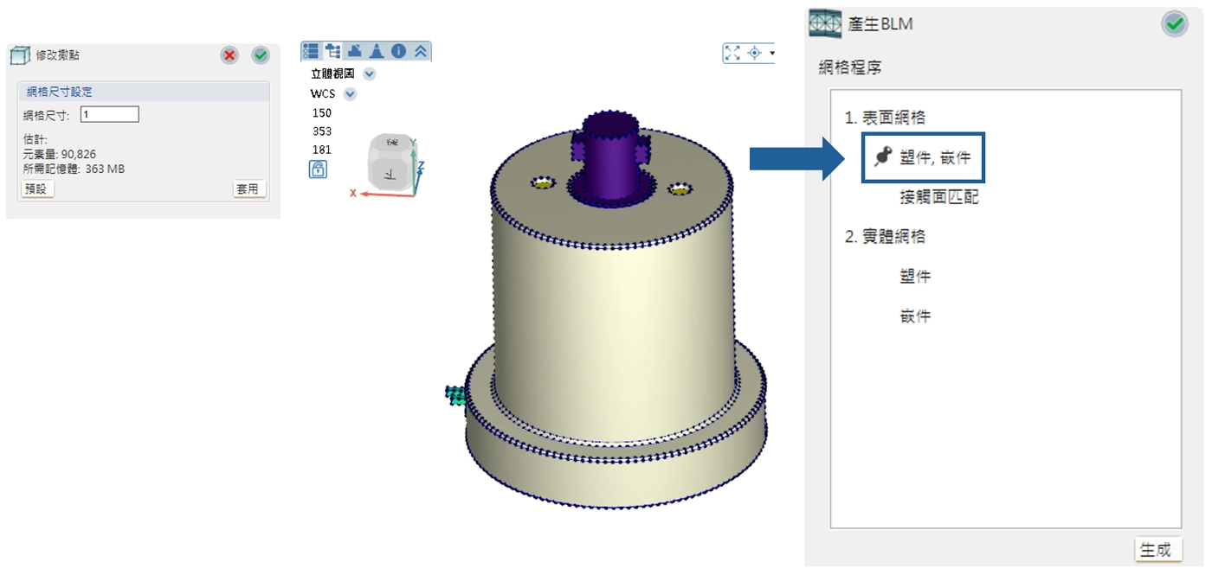The height and width of the screenshot is (575, 1212).
Task: Click the crosshair target view icon
Action: (x=754, y=53)
